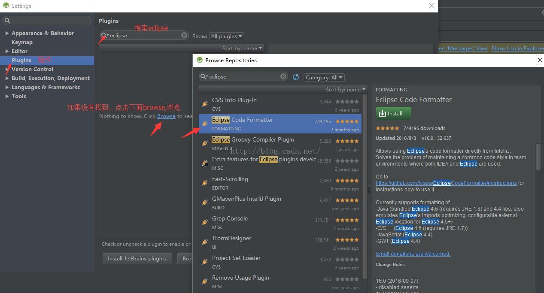Open Sort by name in Browse Repositories
The width and height of the screenshot is (544, 293).
[345, 90]
